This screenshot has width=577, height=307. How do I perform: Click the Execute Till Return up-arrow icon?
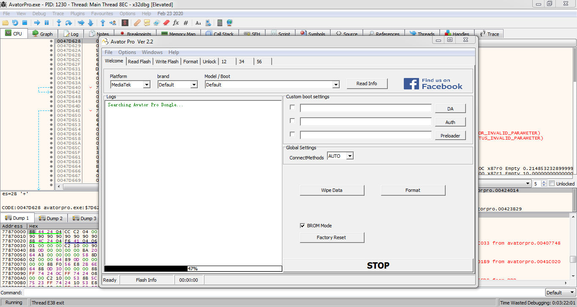click(103, 23)
